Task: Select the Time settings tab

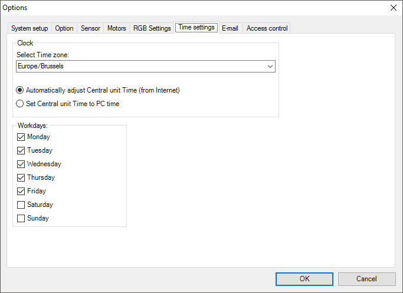Action: (196, 28)
